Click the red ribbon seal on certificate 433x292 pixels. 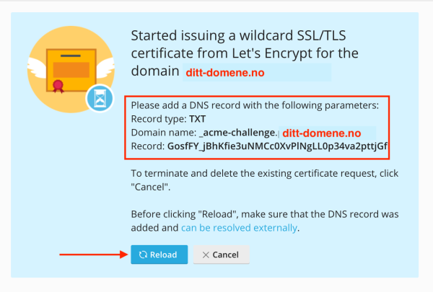(58, 86)
